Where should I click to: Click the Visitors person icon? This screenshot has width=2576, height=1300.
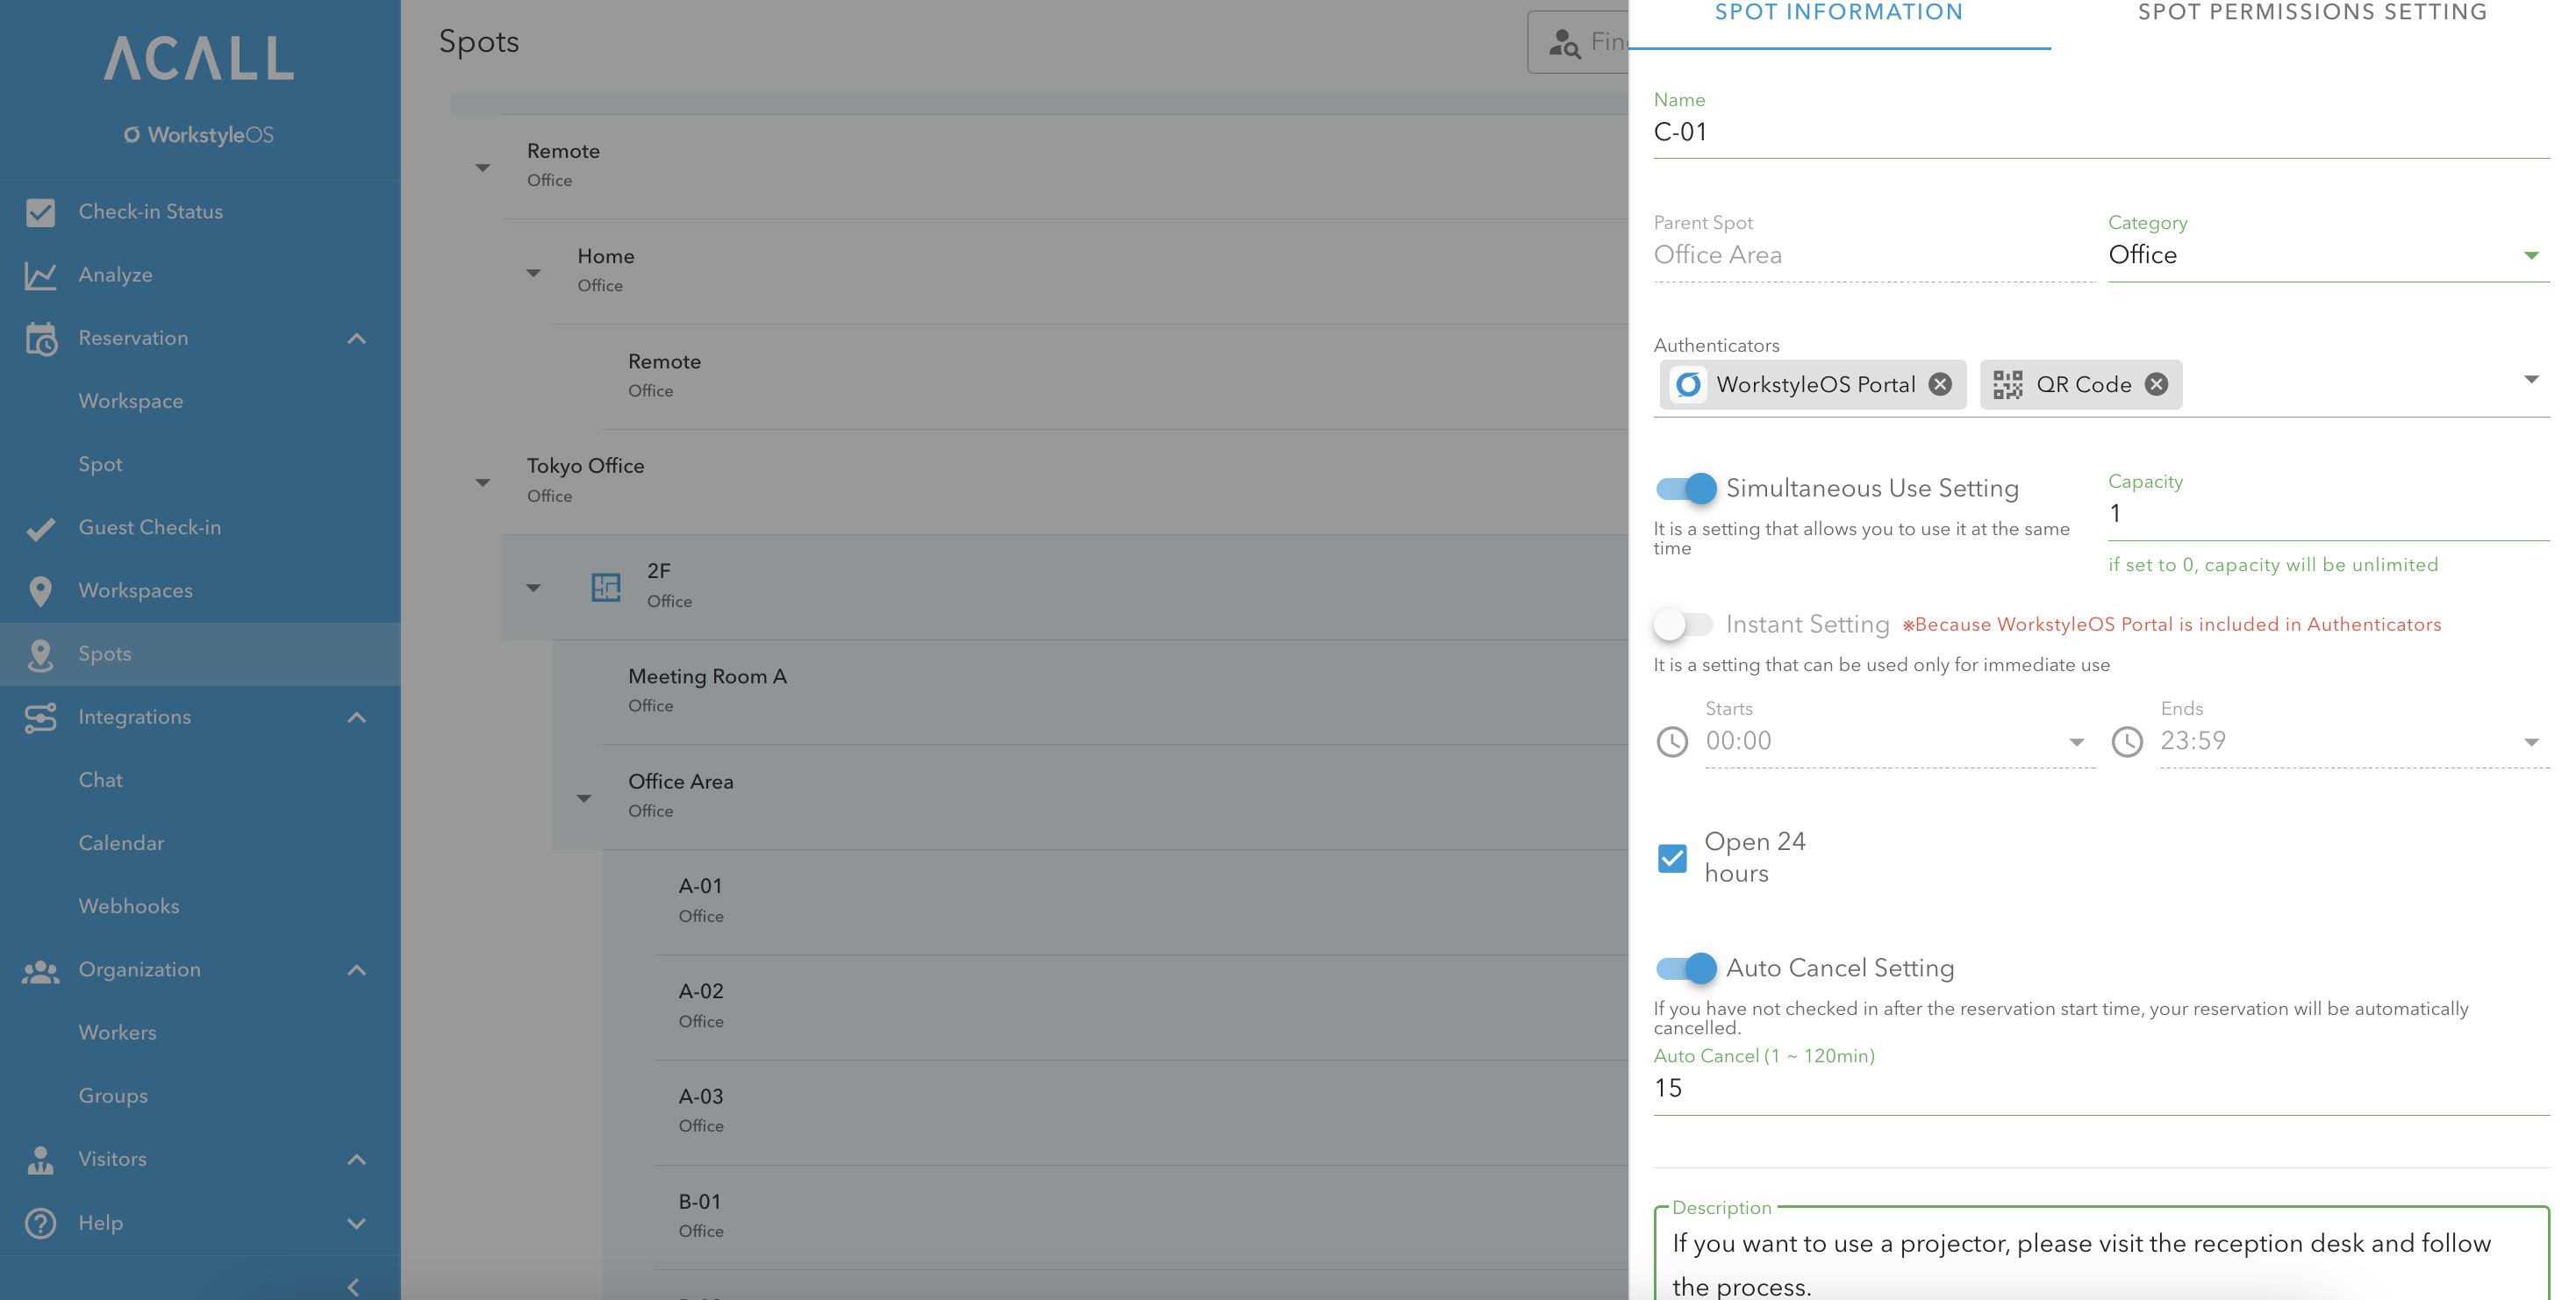pos(40,1159)
